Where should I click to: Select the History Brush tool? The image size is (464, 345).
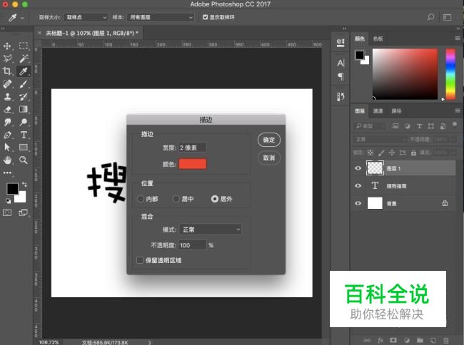pos(24,97)
